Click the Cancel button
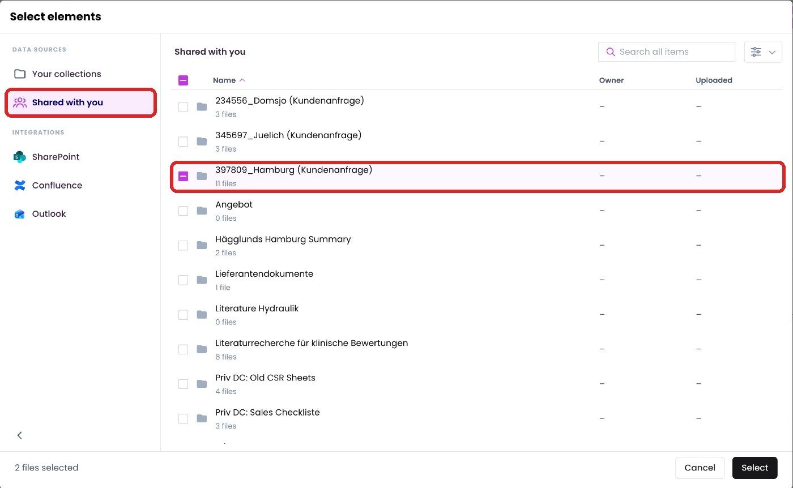 pos(700,468)
